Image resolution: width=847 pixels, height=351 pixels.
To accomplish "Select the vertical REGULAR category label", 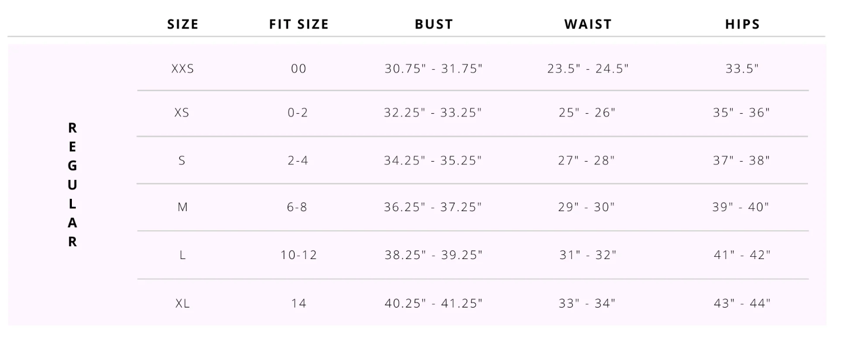I will pyautogui.click(x=72, y=185).
